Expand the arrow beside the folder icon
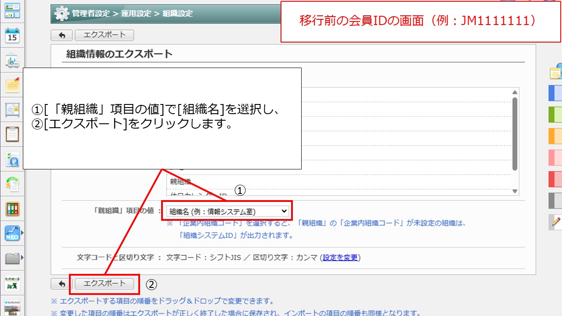 [22, 258]
